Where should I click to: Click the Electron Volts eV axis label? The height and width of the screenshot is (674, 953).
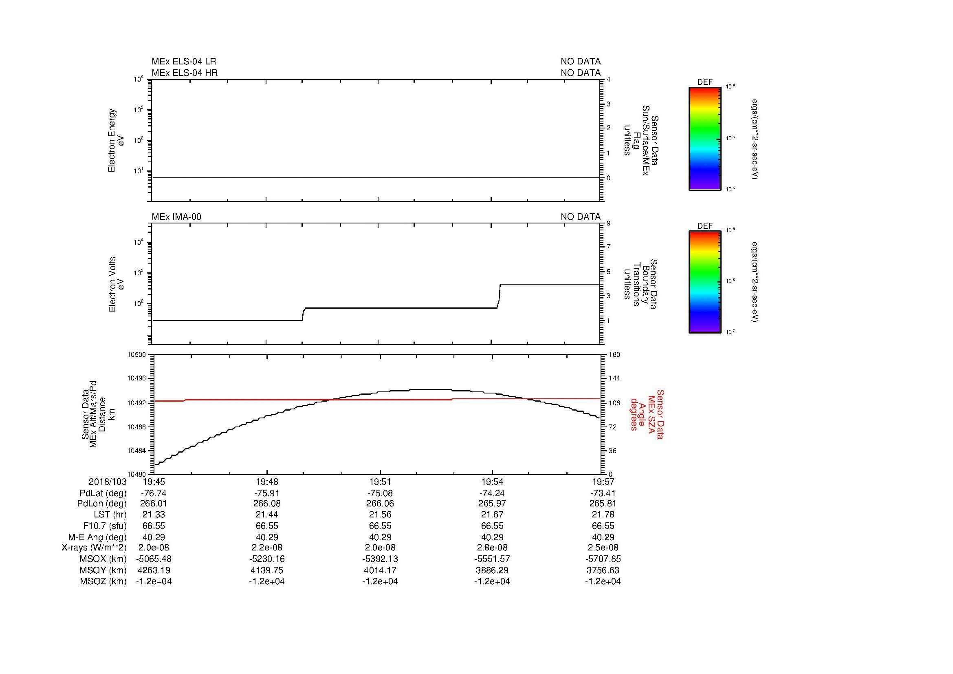tap(116, 284)
